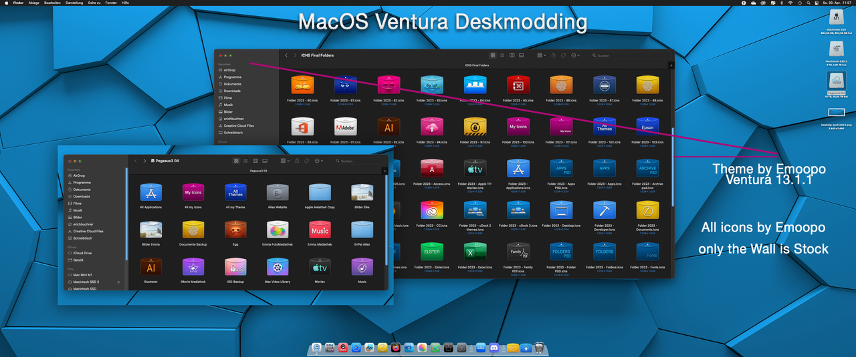Viewport: 856px width, 357px height.
Task: Select Folder 2023 - Documents.icns file
Action: tap(647, 210)
